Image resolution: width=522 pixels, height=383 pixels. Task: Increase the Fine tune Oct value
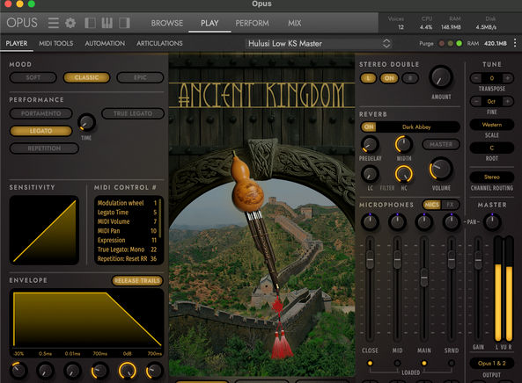tap(507, 101)
